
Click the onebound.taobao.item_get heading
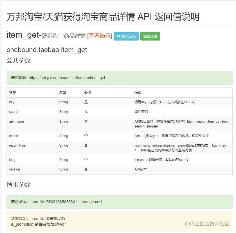(47, 50)
